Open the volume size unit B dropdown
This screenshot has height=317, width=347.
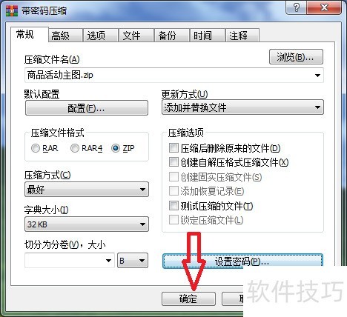pos(133,261)
